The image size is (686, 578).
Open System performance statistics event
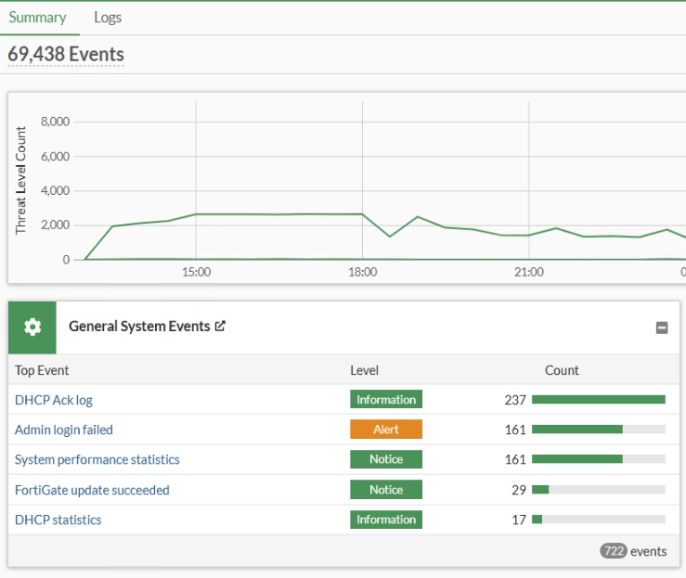pos(97,459)
